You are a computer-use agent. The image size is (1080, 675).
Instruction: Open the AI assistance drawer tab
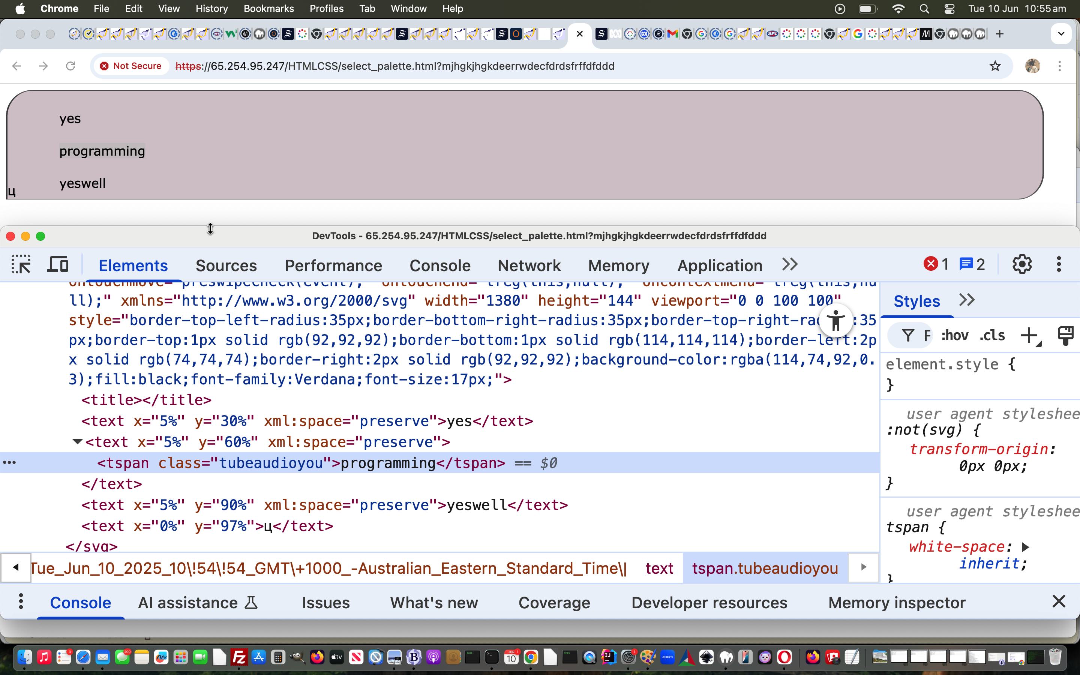198,602
